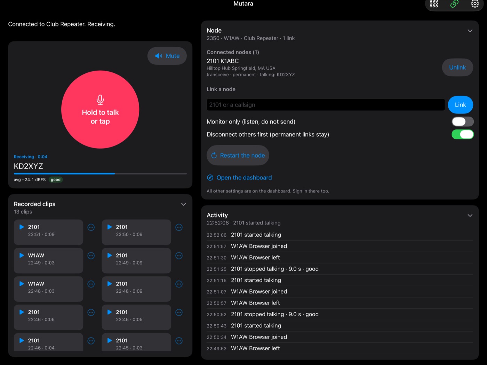Open more options for 2101 22:50 clip
The image size is (487, 365).
coord(179,227)
